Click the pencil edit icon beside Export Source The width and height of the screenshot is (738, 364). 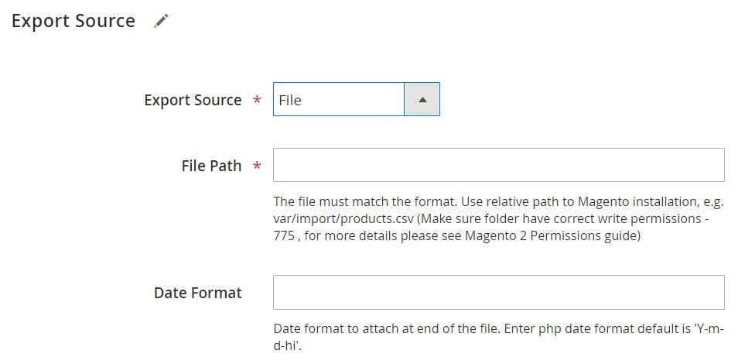point(161,21)
